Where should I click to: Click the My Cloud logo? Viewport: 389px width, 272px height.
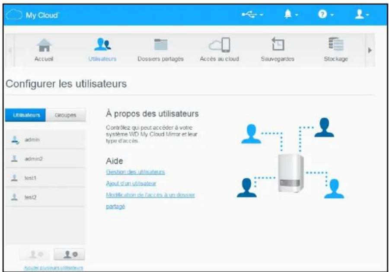click(x=32, y=15)
